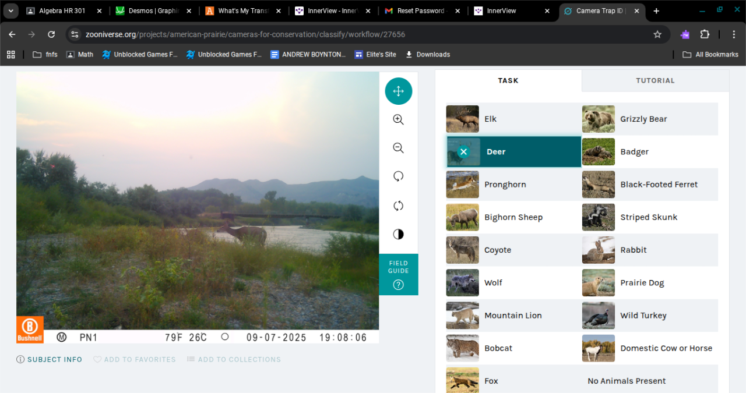Zoom in on the camera trap image
The height and width of the screenshot is (393, 746).
tap(398, 119)
